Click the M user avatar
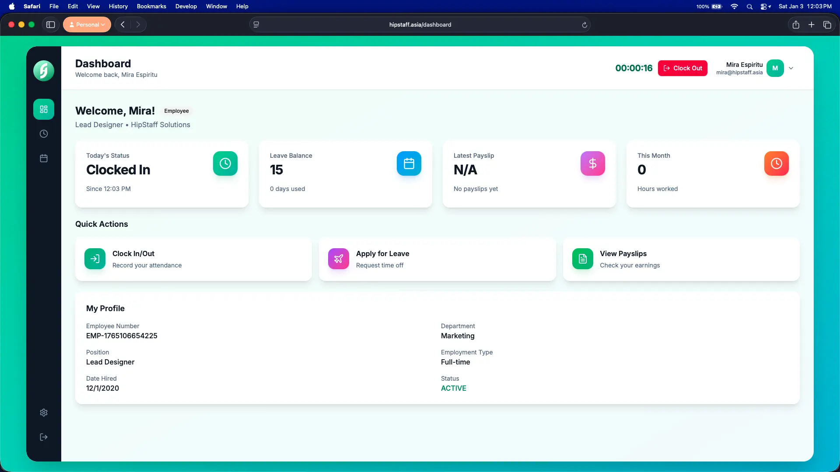 [x=775, y=68]
